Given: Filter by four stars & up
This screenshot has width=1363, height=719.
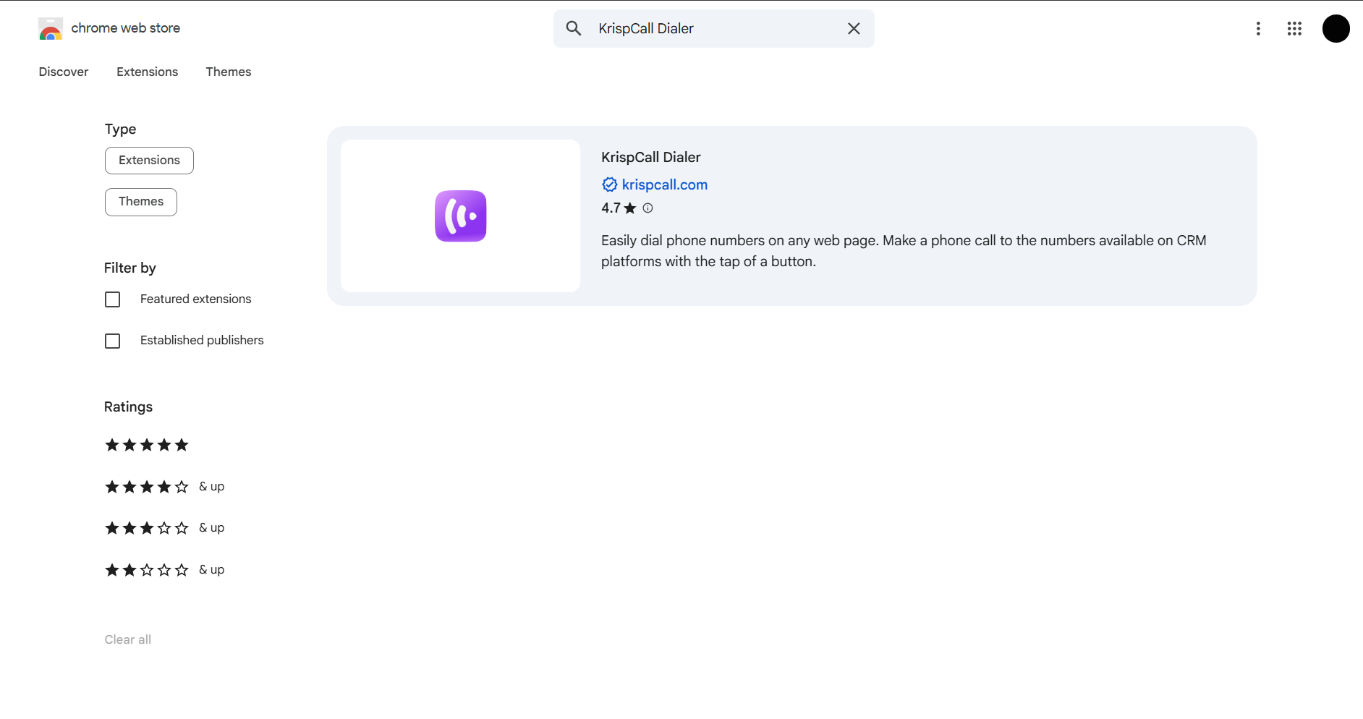Looking at the screenshot, I should click(x=165, y=487).
